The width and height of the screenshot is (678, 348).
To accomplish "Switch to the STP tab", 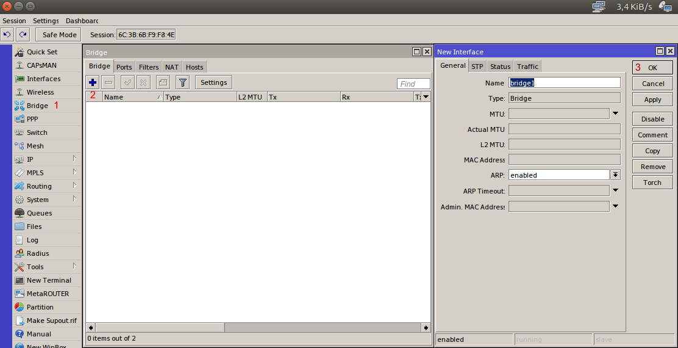I will coord(477,67).
